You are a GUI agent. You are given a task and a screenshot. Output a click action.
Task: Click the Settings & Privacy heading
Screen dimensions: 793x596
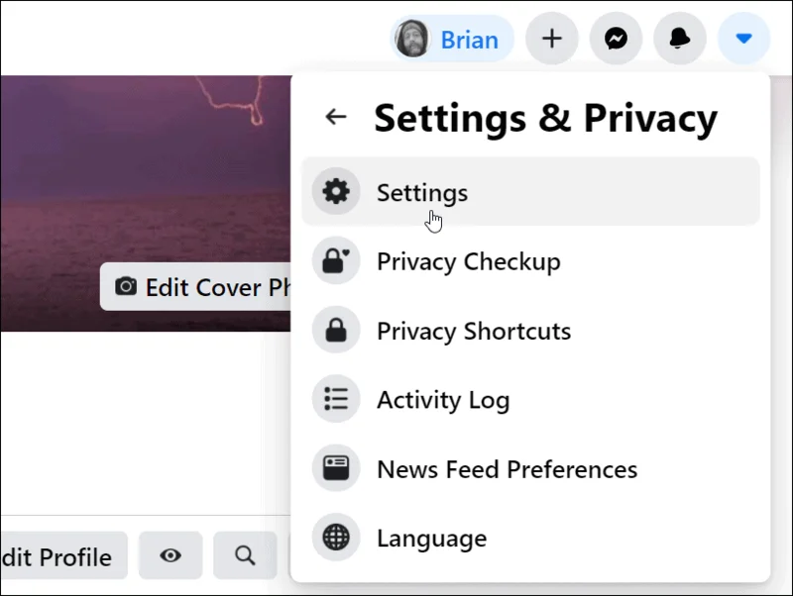(x=546, y=118)
